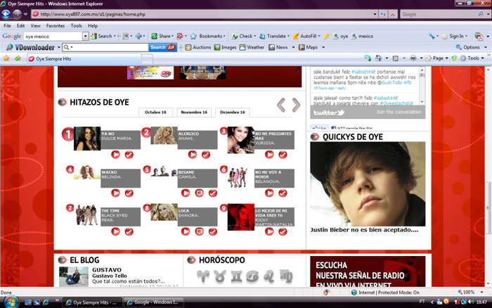Click the Aries horoscope symbol
Image resolution: width=492 pixels, height=308 pixels.
point(203,276)
